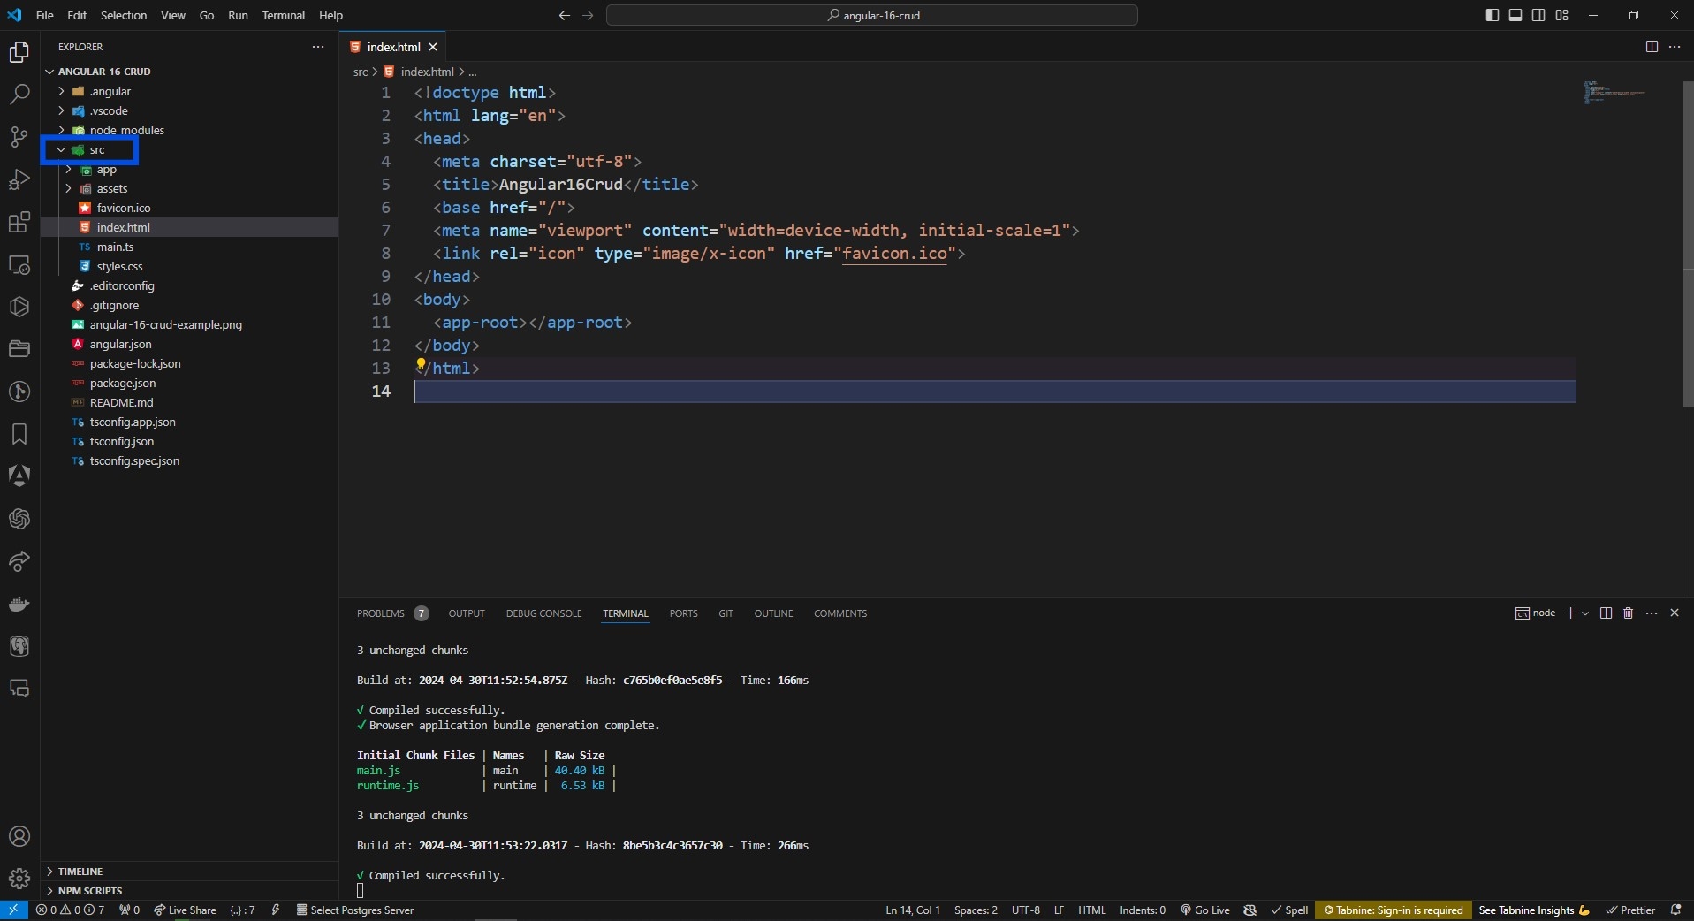Open the File menu
The height and width of the screenshot is (921, 1694).
point(44,15)
